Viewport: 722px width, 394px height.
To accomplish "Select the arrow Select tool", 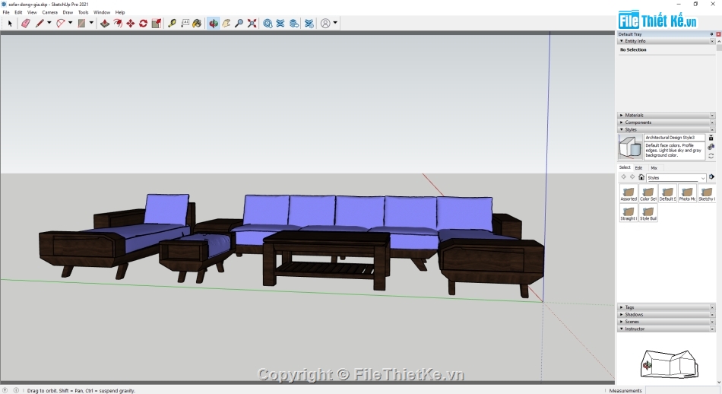I will point(10,23).
